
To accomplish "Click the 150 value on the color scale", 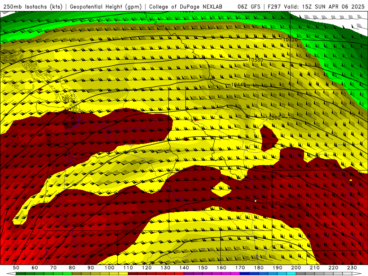I will 203,268.
